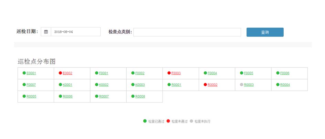
Task: Open checkpoint link R0005
Action: tap(31, 97)
